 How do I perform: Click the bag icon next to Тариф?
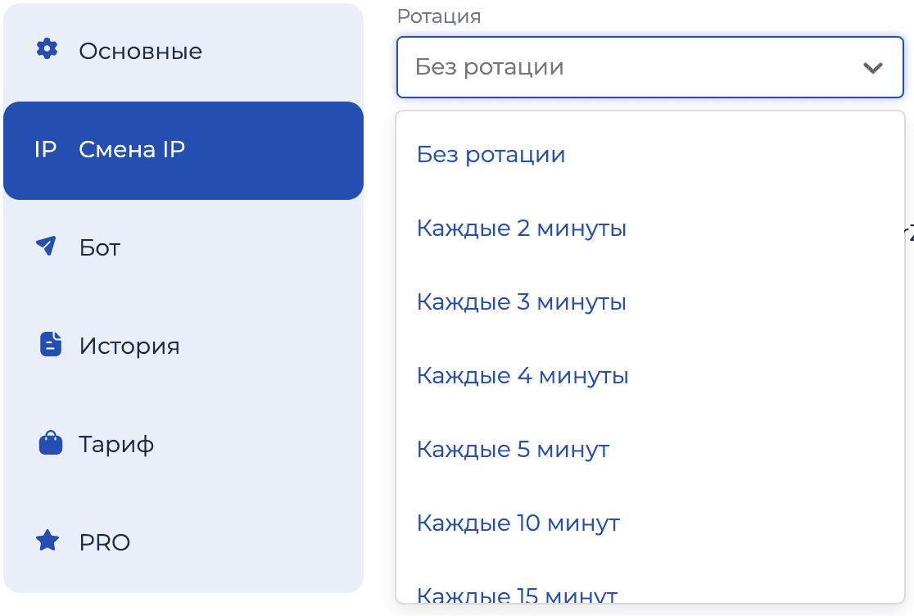[x=48, y=443]
